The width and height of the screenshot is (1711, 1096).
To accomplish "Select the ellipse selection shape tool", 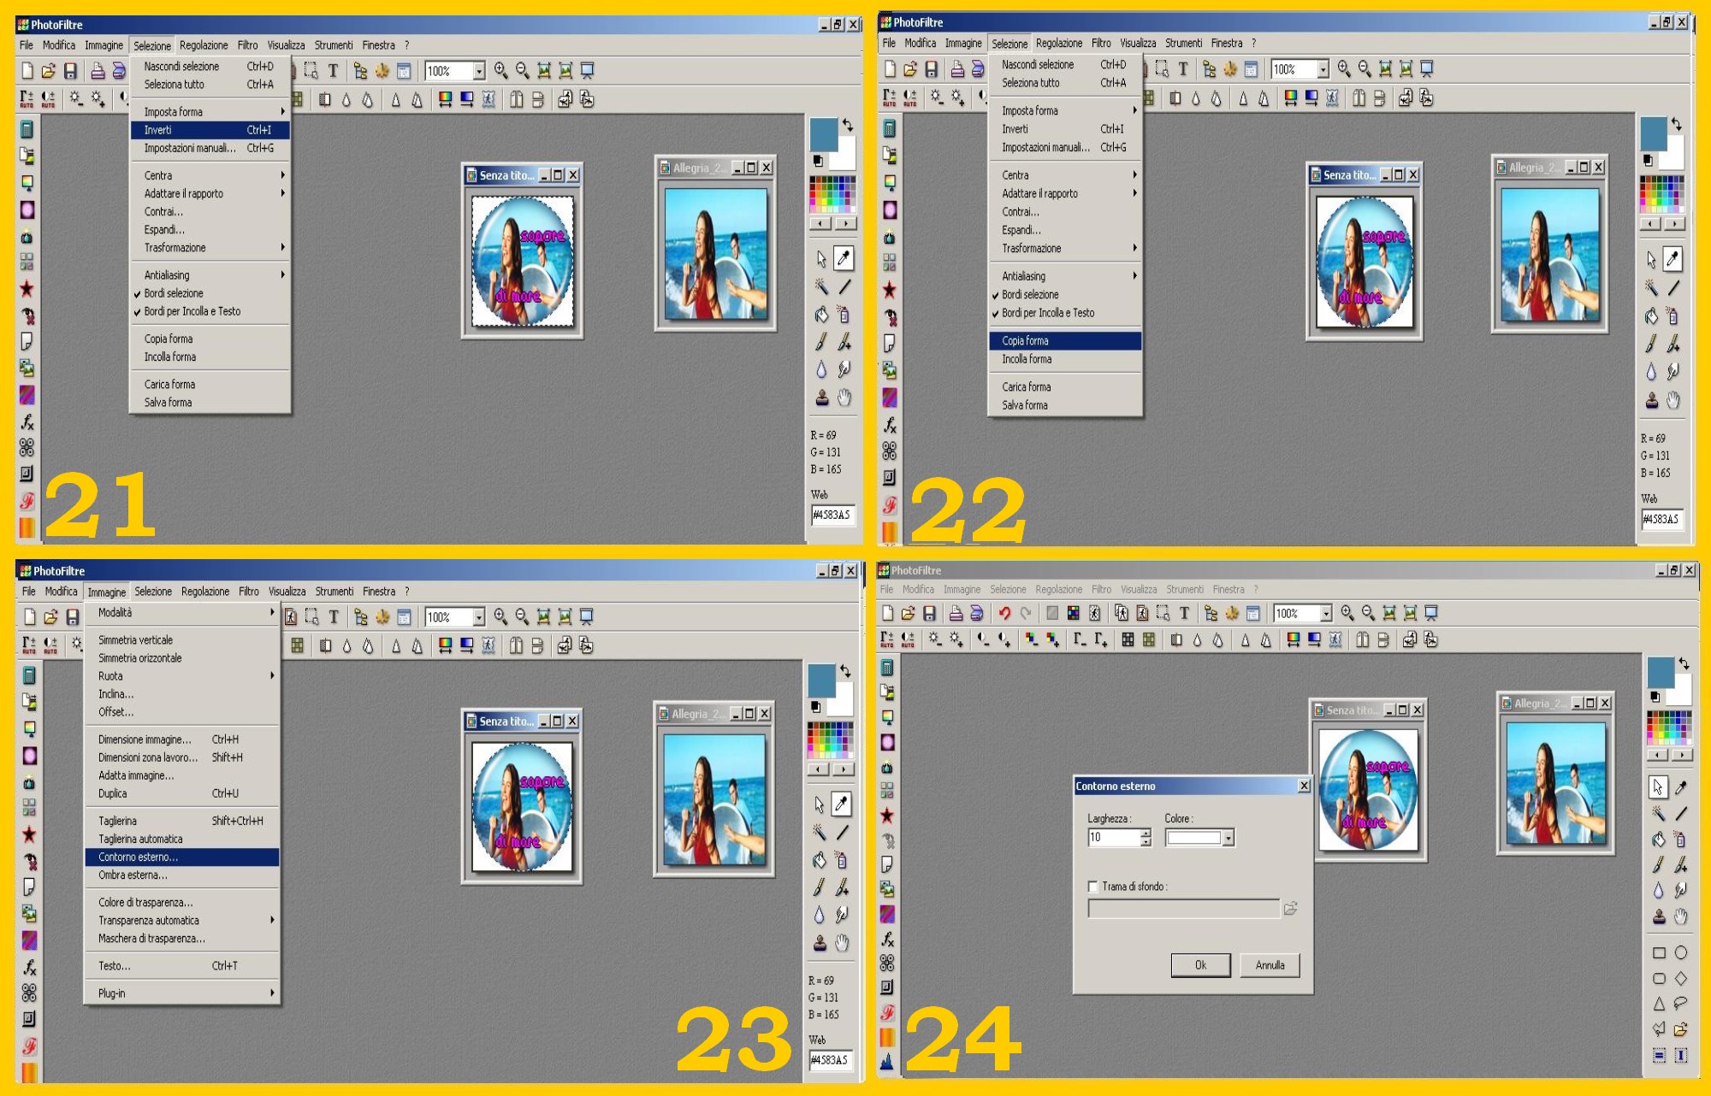I will point(1681,952).
